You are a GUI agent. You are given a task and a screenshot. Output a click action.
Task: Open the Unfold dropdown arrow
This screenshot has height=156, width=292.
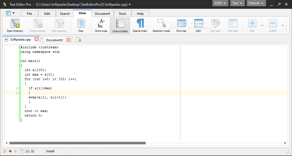point(283,25)
